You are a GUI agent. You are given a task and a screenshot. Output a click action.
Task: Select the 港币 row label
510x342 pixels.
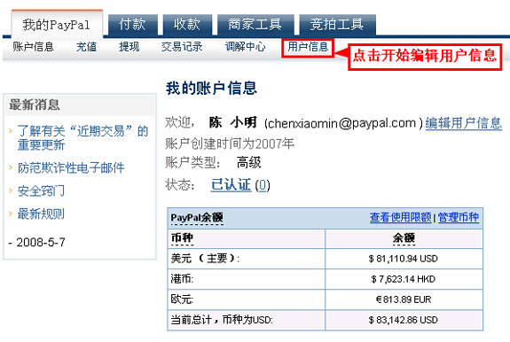click(x=182, y=279)
